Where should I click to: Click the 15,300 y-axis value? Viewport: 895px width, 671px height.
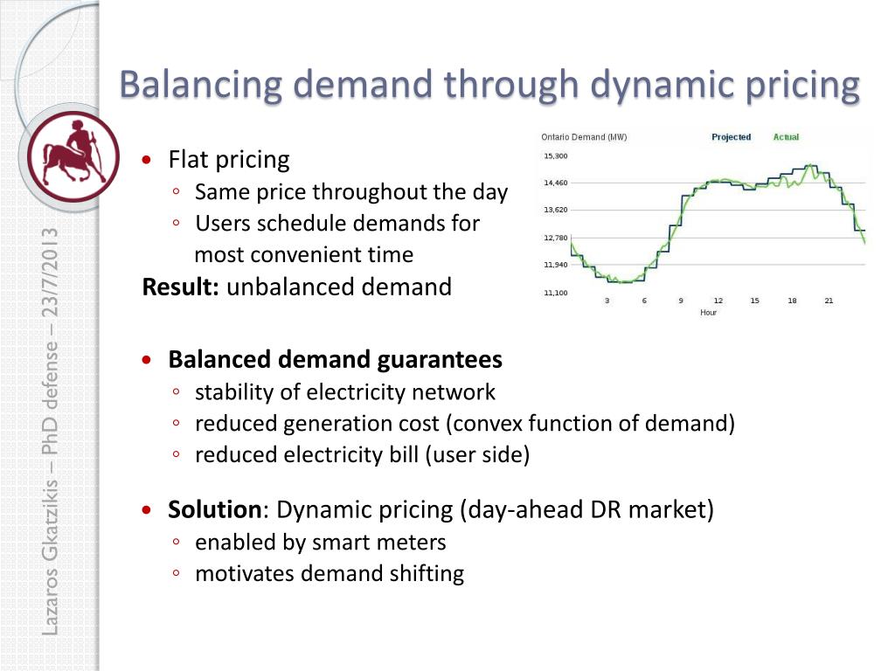point(555,156)
